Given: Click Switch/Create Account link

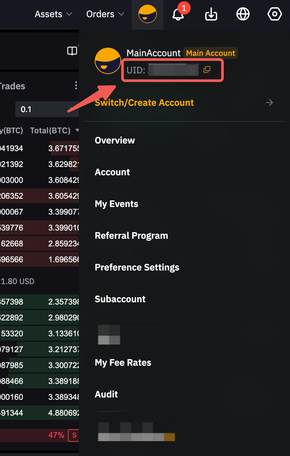Looking at the screenshot, I should 144,103.
